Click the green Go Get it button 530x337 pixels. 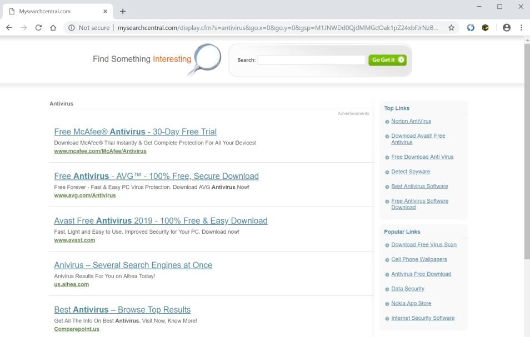click(x=387, y=60)
